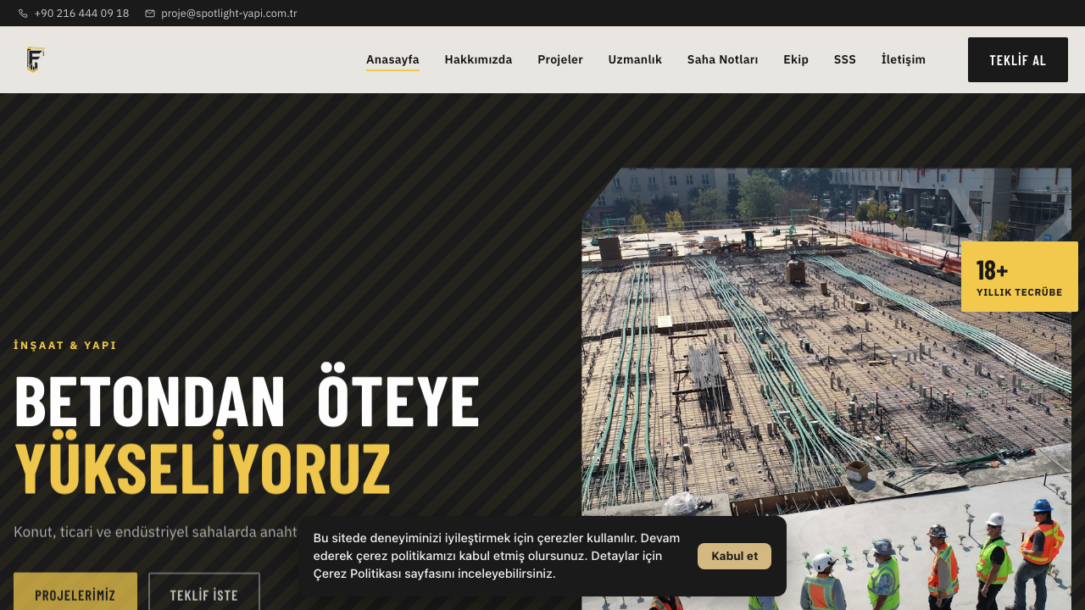Click the YÜKSELİYORUZ heading text
Viewport: 1085px width, 610px height.
(203, 464)
